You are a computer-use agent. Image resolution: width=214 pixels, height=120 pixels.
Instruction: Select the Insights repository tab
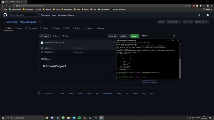pos(88,28)
